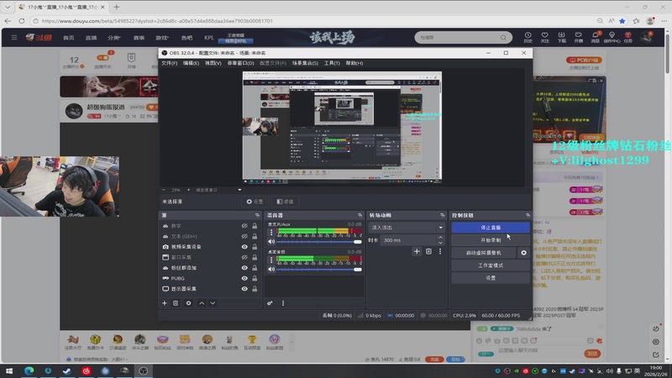
Task: Expand Douyu 分类 navigation dropdown
Action: click(114, 38)
